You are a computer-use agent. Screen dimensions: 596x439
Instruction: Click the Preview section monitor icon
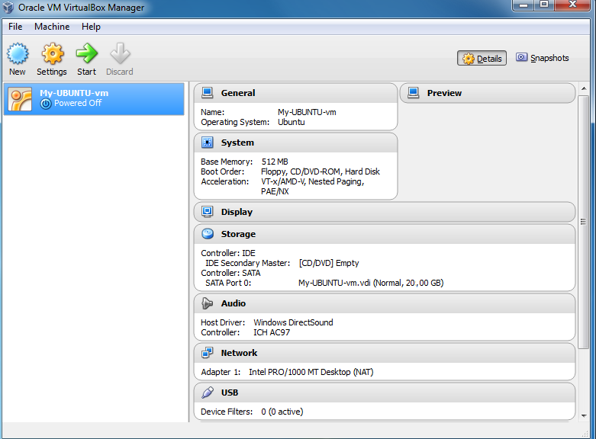point(413,93)
